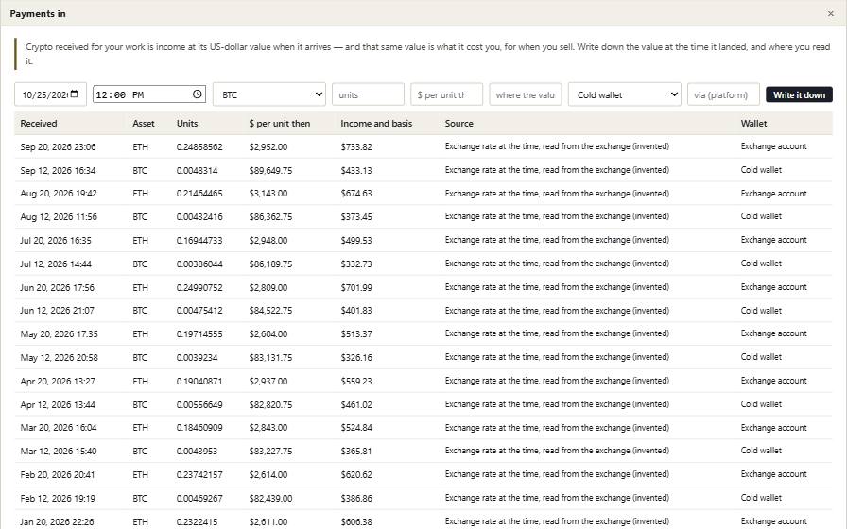This screenshot has width=847, height=529.
Task: Click the $524.84 income value
Action: pos(356,428)
